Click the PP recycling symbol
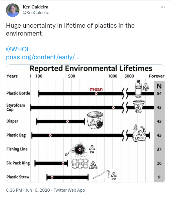 point(114,176)
